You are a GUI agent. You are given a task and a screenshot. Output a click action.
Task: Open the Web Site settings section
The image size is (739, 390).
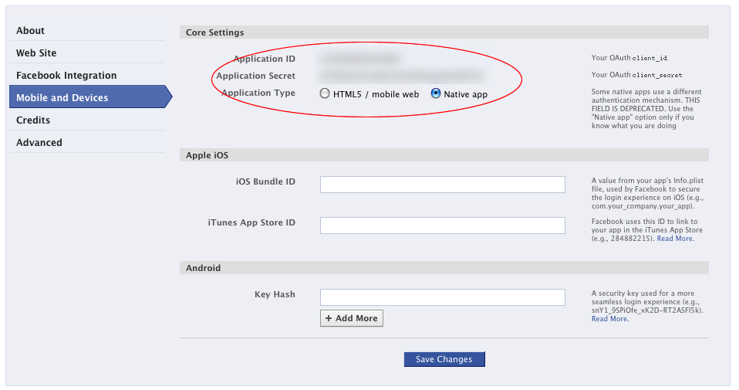click(x=86, y=53)
